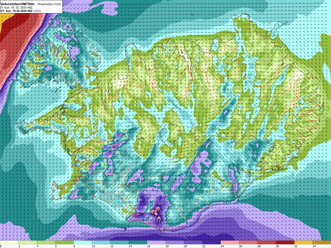Select the 22–24 dark purple legend swatch

[x=211, y=243]
